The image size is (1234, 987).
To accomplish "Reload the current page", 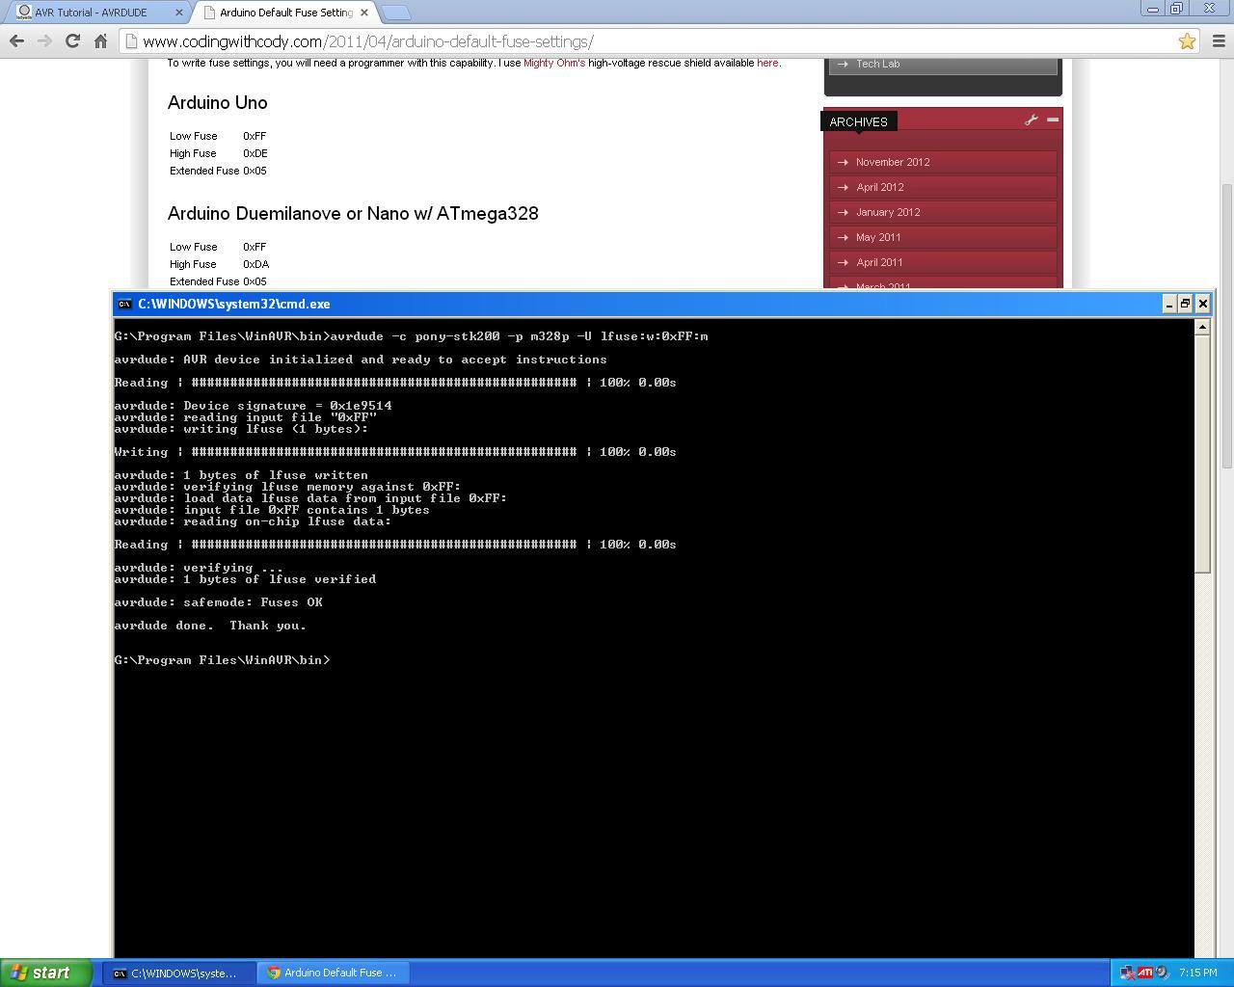I will (x=72, y=40).
